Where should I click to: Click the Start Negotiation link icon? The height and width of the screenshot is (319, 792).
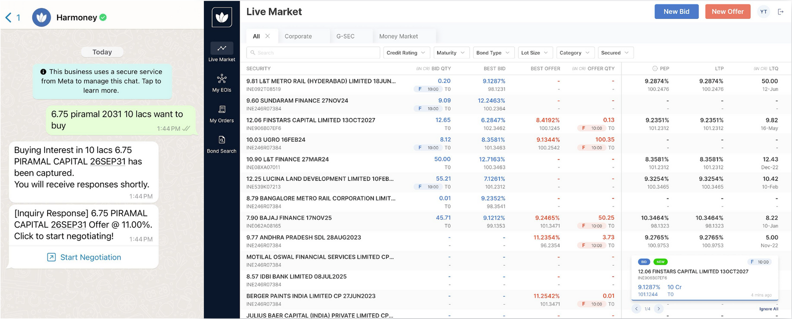[x=51, y=257]
